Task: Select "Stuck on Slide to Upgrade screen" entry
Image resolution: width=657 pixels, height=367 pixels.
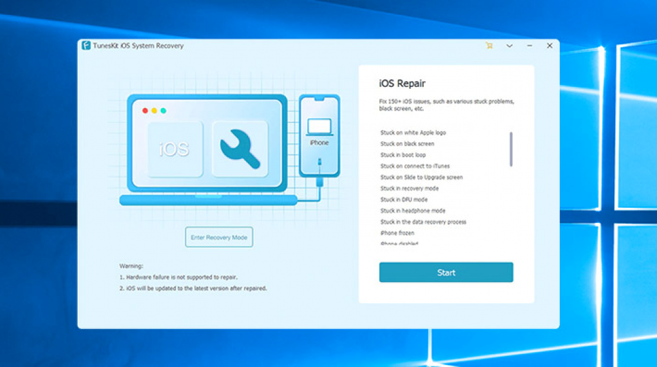Action: [x=421, y=177]
